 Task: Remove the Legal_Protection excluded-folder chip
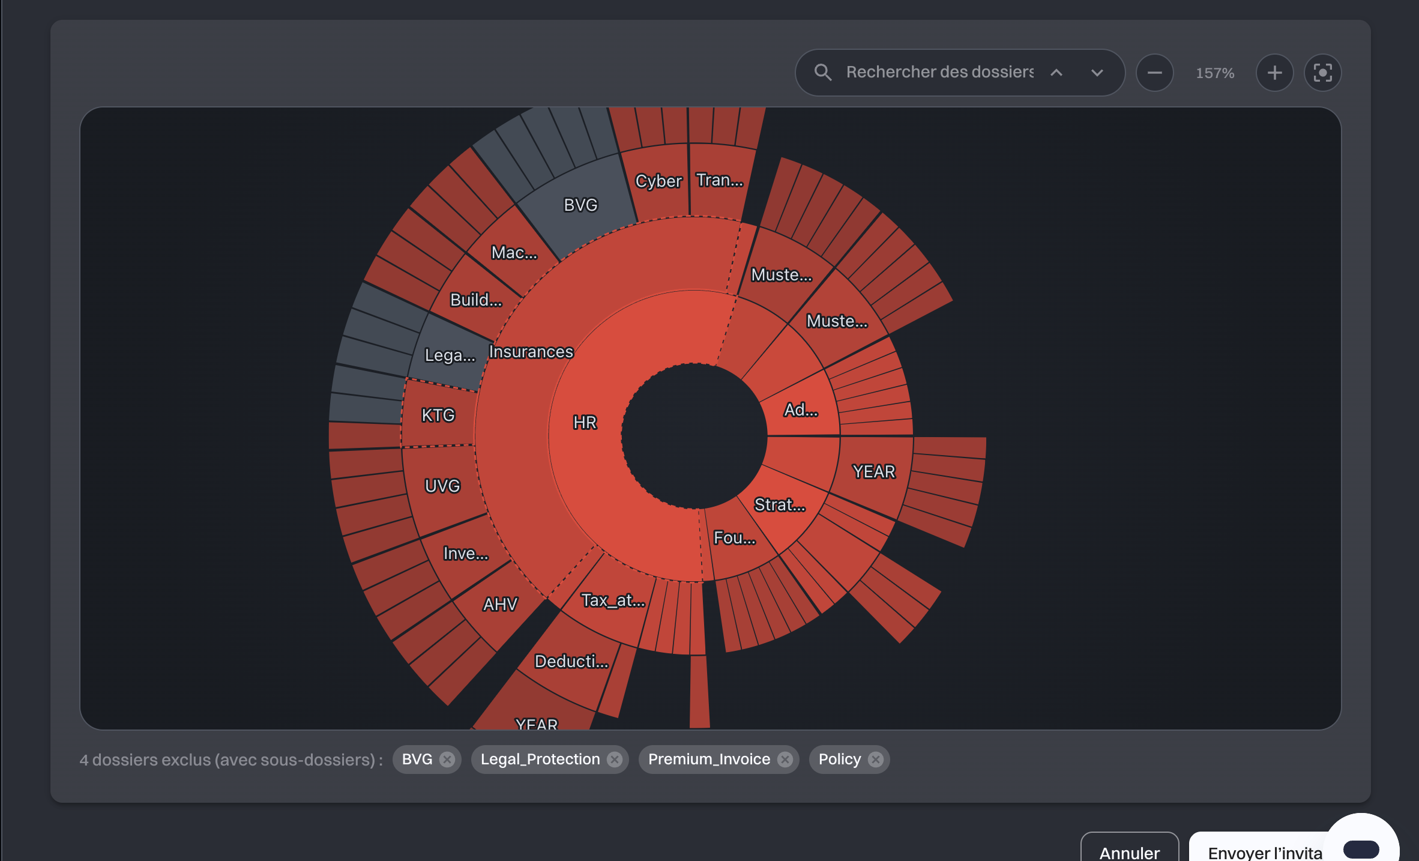[x=615, y=760]
